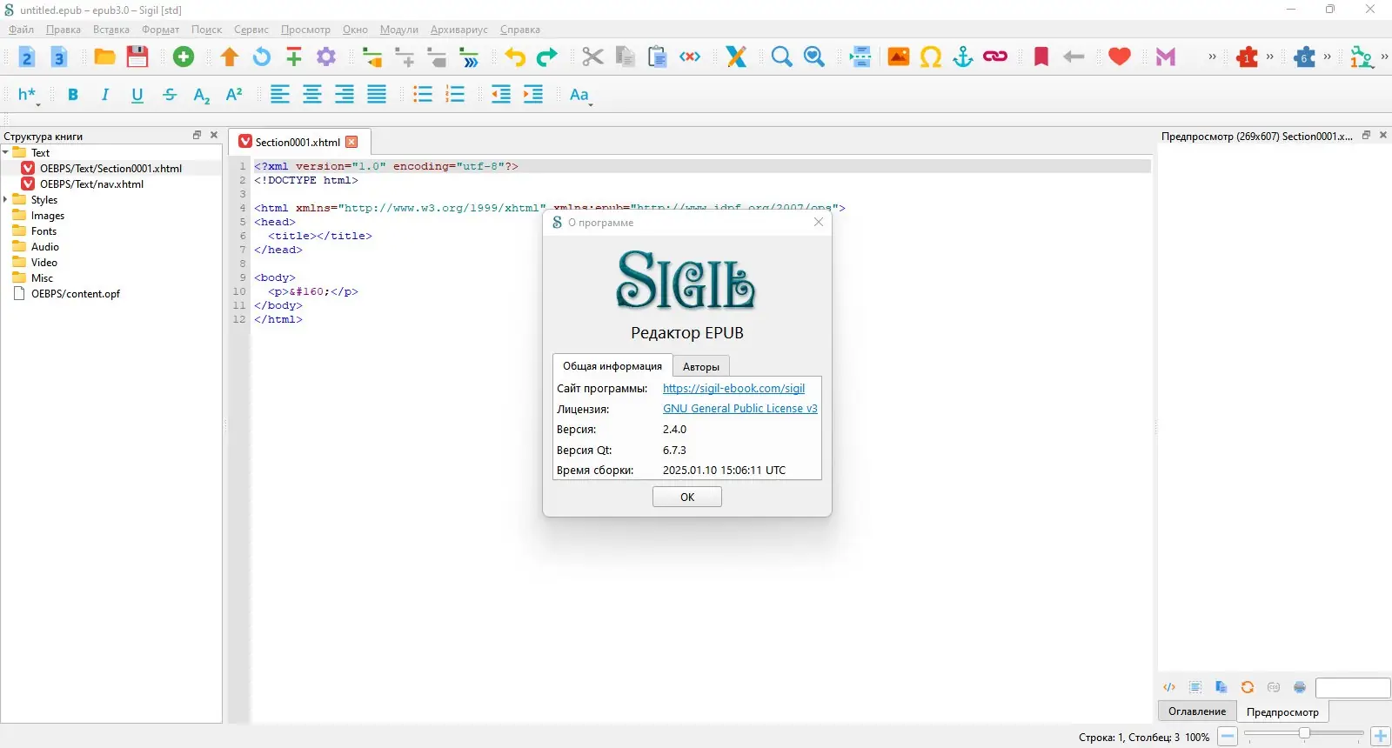1392x748 pixels.
Task: Open the GNU General Public License v3 link
Action: tap(740, 409)
